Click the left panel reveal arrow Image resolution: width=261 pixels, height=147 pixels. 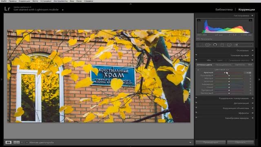tap(1, 80)
